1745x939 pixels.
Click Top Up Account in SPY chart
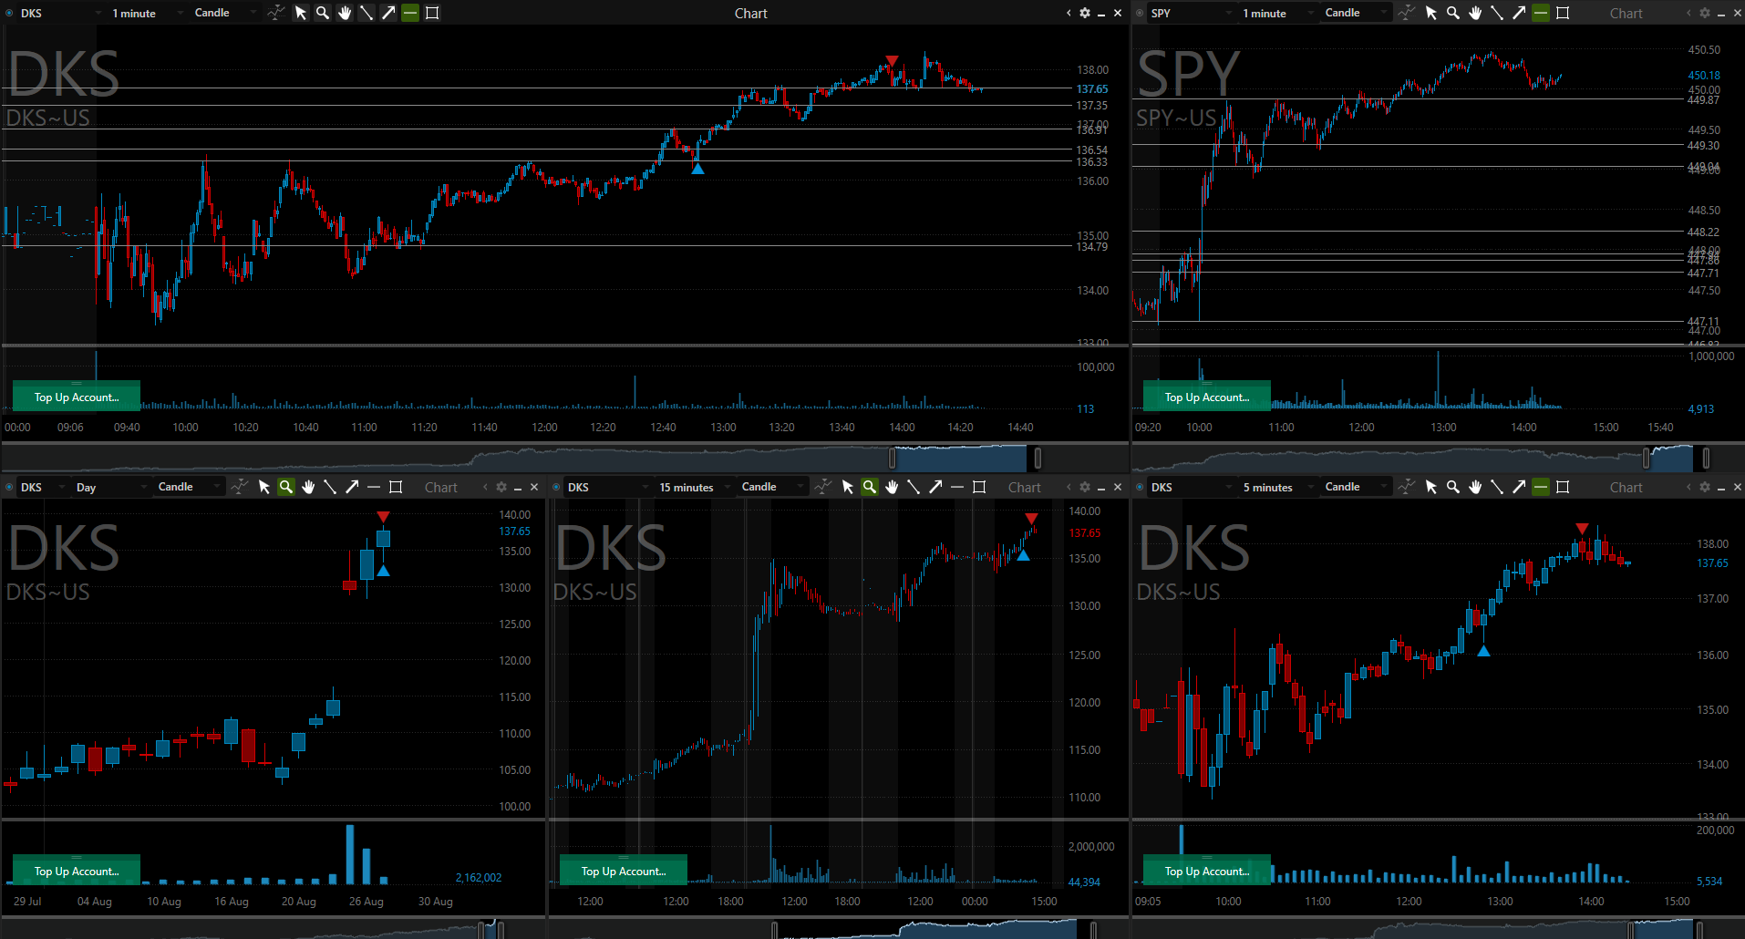tap(1207, 397)
